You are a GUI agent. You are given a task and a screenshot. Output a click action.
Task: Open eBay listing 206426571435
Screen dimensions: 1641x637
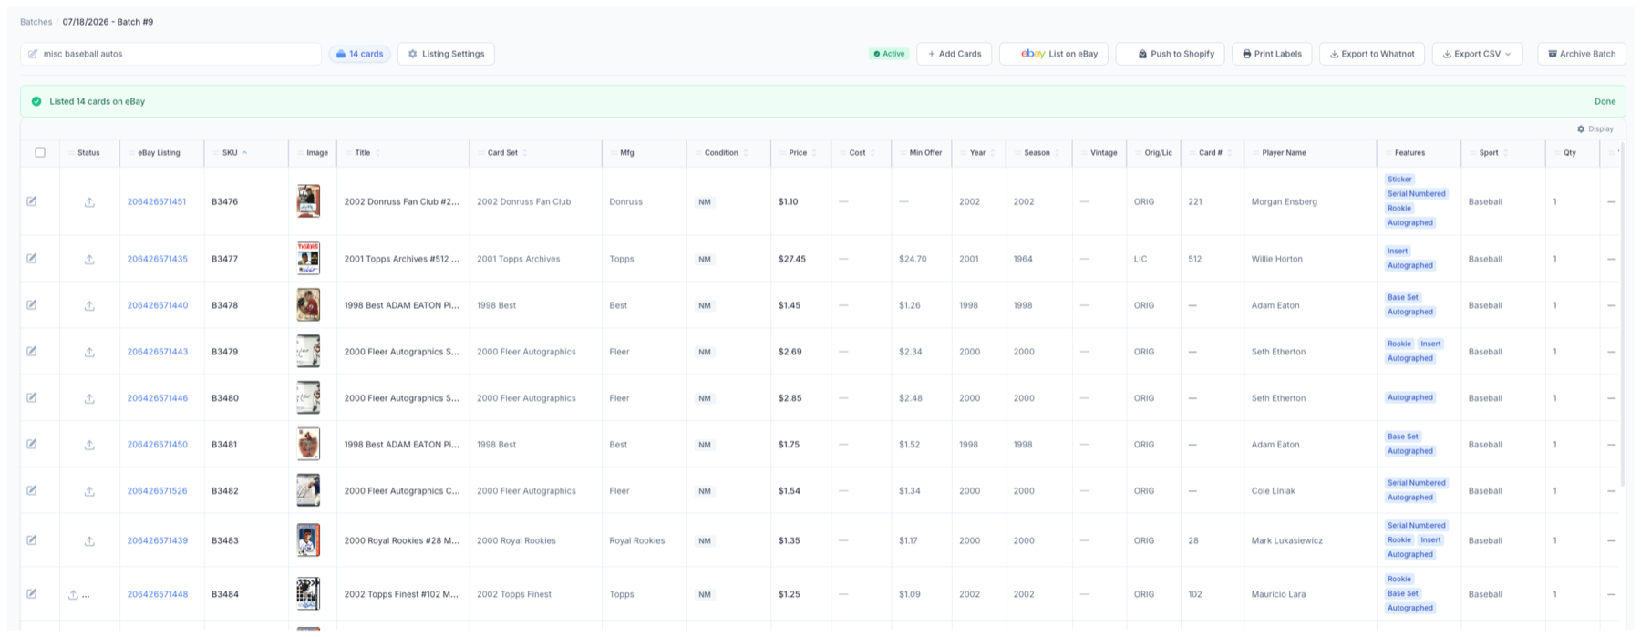coord(158,260)
